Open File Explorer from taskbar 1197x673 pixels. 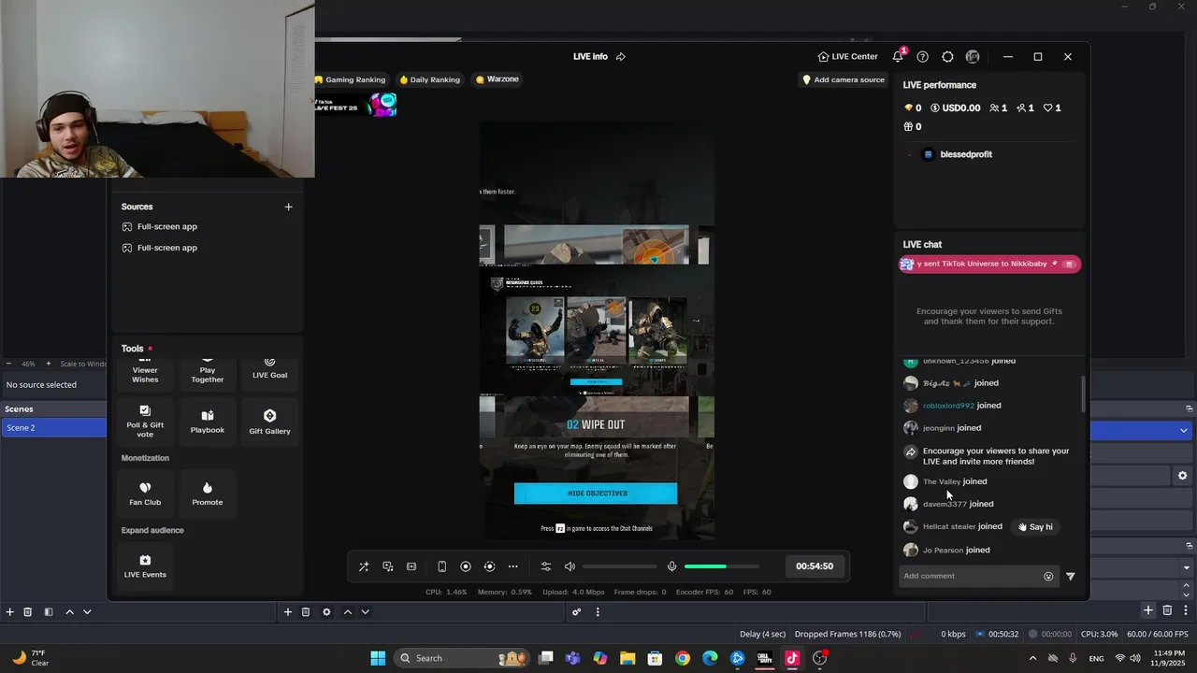coord(627,658)
